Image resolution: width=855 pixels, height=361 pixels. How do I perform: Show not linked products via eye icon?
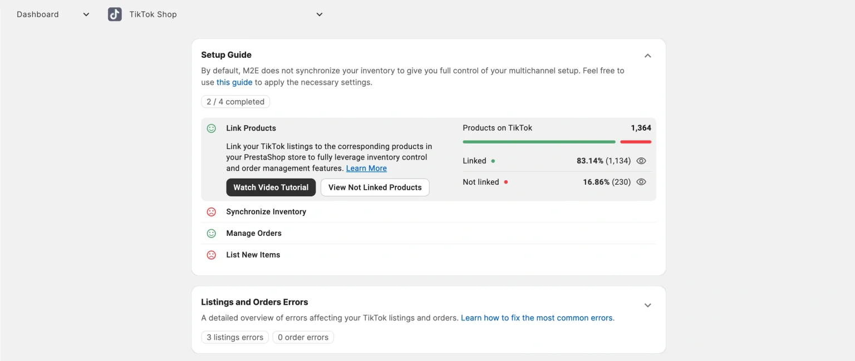tap(641, 182)
